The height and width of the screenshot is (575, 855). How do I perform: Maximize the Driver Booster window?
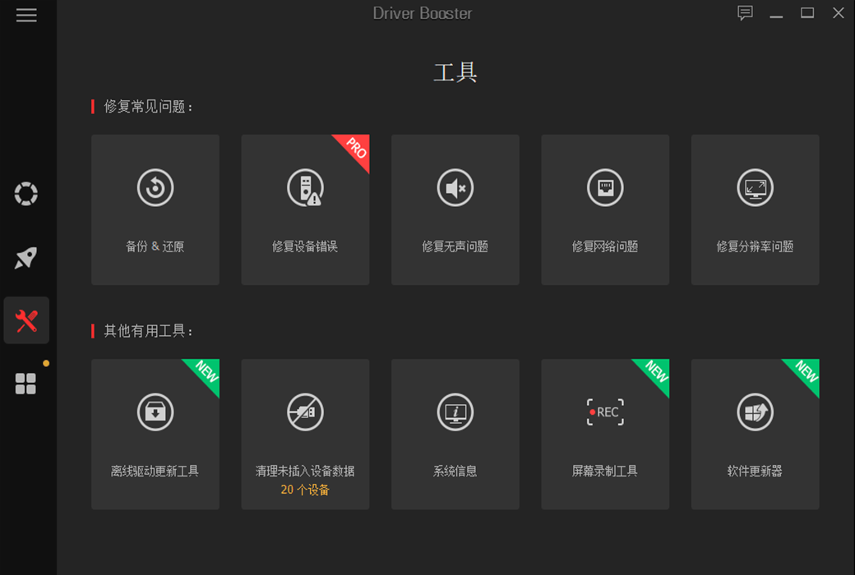(807, 13)
